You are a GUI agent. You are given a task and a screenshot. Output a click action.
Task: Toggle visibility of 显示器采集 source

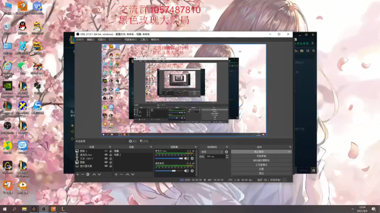click(106, 166)
